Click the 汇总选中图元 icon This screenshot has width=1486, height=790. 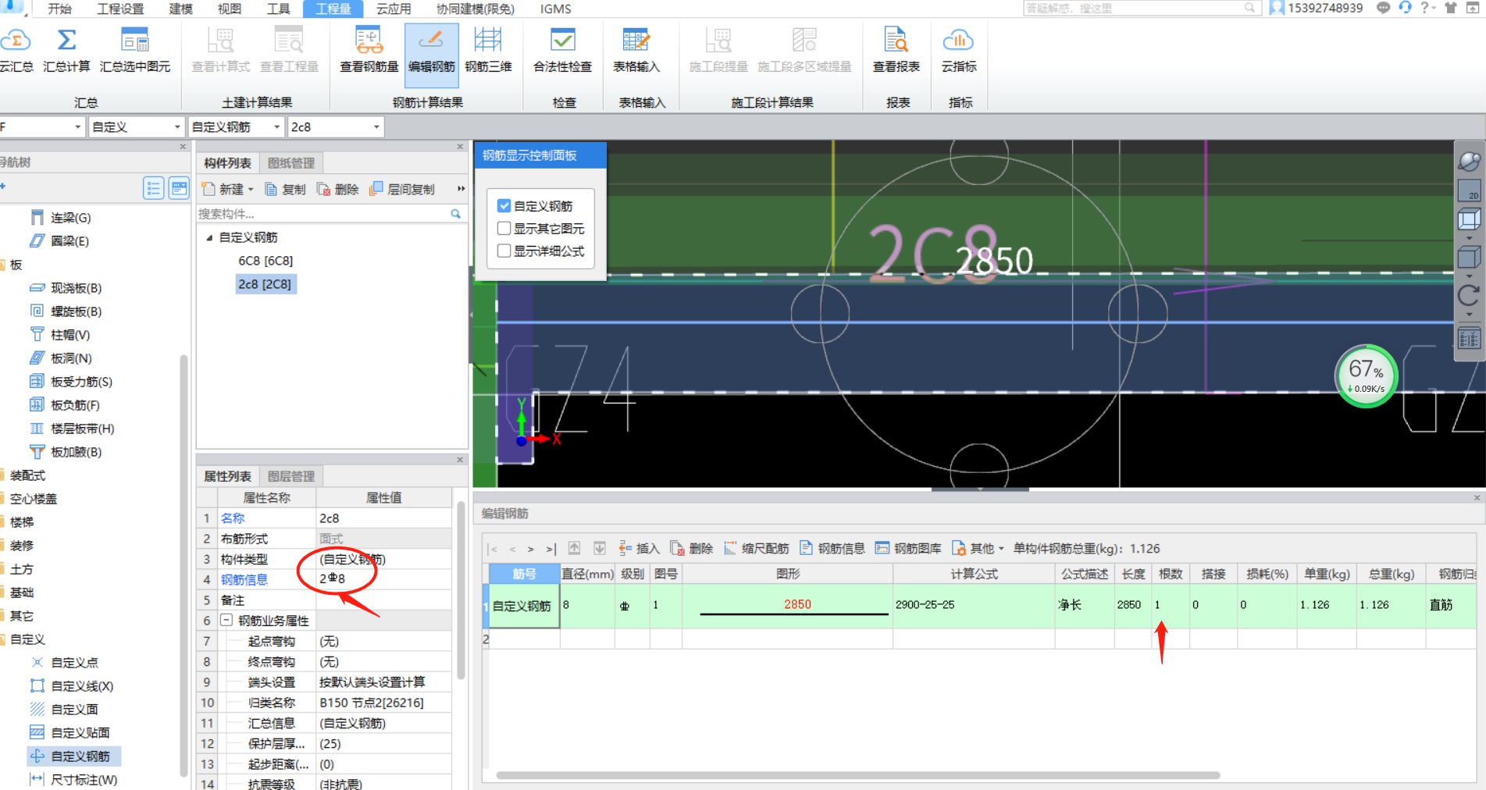click(134, 40)
